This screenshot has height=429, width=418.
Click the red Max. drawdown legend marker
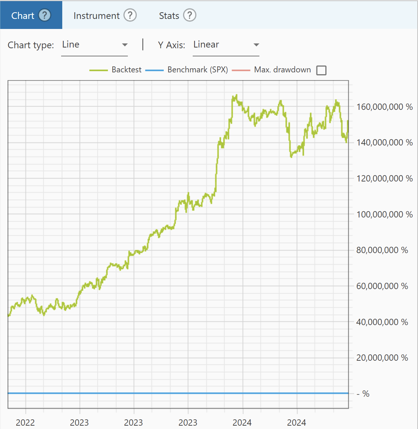coord(241,70)
